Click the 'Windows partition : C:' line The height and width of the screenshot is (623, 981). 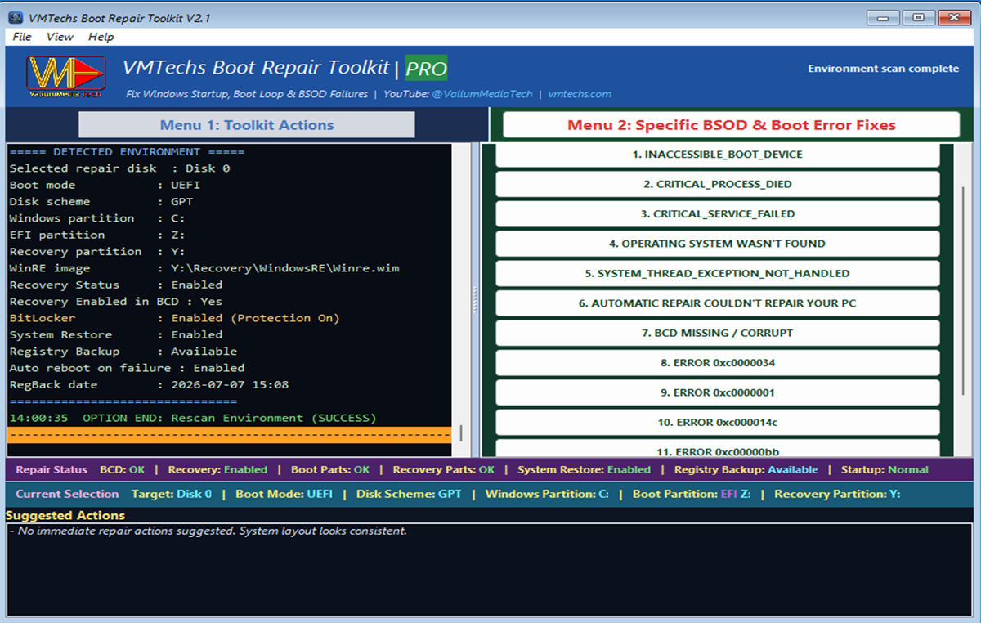[97, 218]
